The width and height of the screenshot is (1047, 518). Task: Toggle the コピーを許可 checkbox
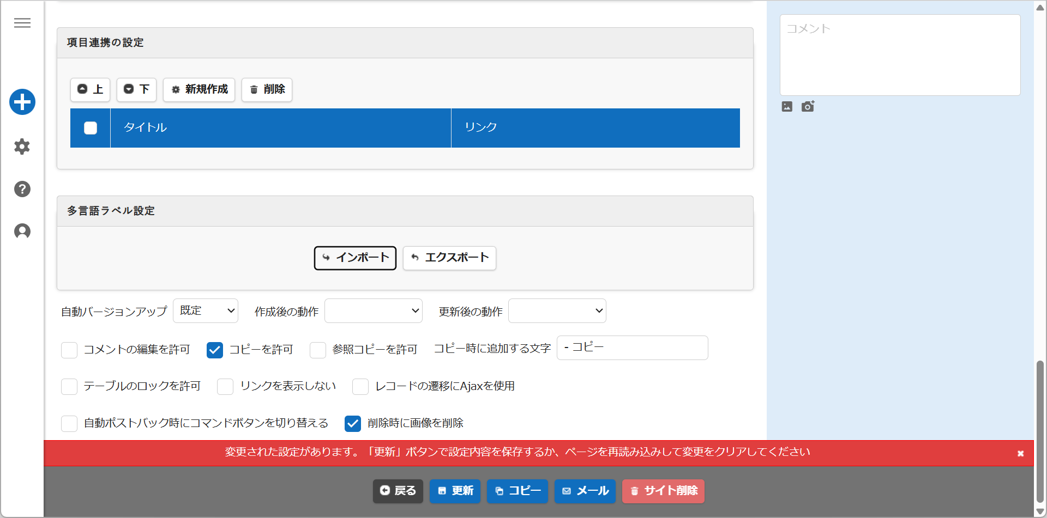[215, 350]
